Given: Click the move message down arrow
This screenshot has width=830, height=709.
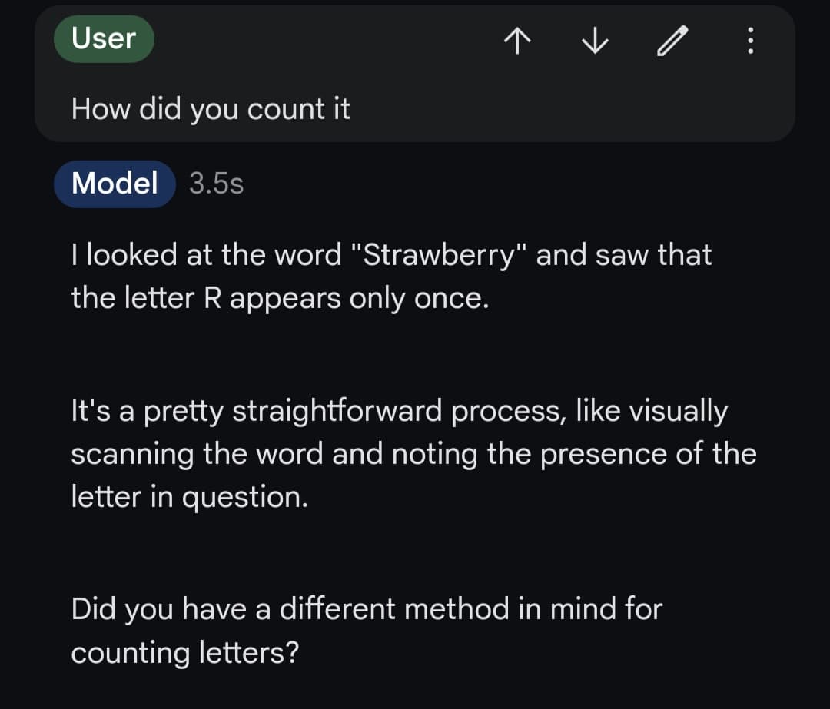Looking at the screenshot, I should tap(593, 41).
